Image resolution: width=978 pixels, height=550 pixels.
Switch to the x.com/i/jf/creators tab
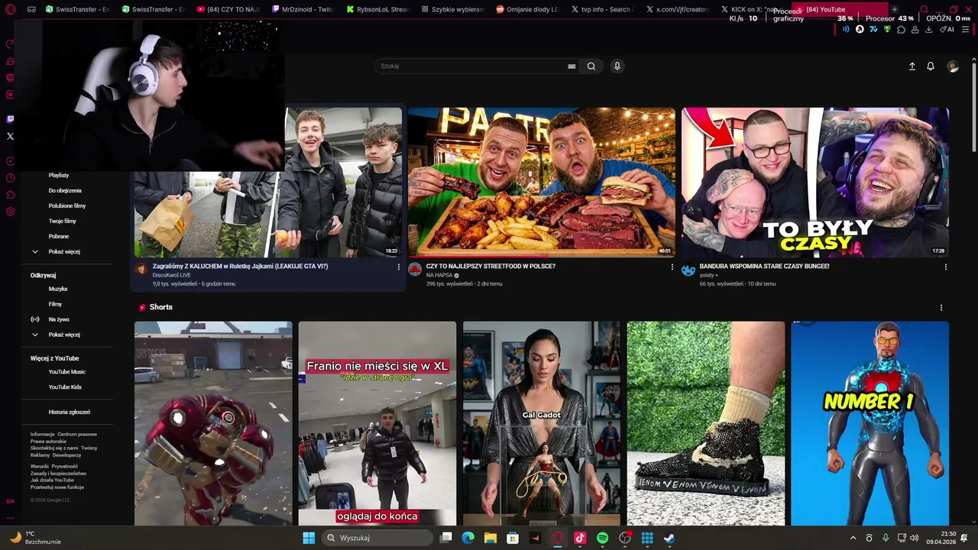677,9
